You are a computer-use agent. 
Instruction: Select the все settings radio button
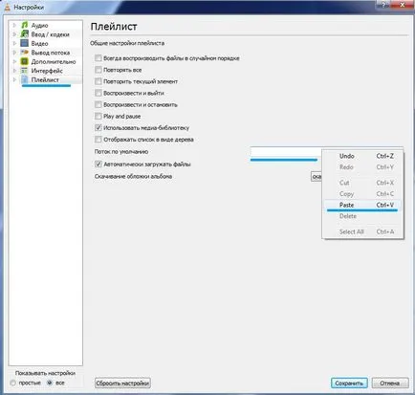[x=50, y=383]
